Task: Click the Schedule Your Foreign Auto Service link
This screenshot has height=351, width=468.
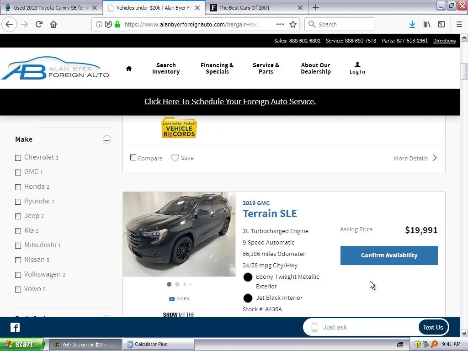Action: [230, 101]
